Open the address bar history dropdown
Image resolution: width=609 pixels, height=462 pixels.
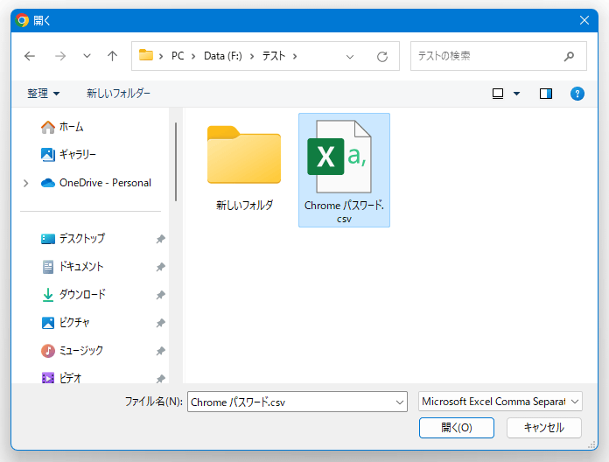click(350, 57)
